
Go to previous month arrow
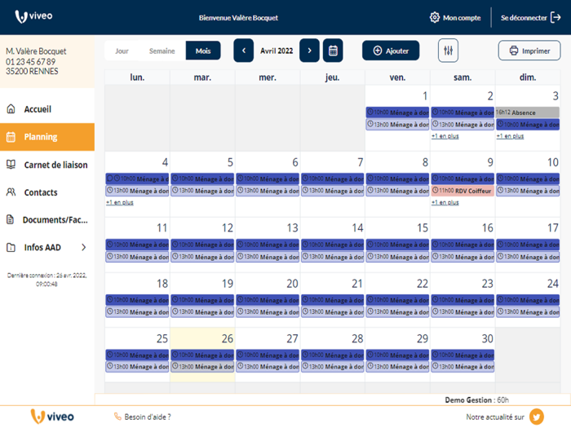click(244, 51)
